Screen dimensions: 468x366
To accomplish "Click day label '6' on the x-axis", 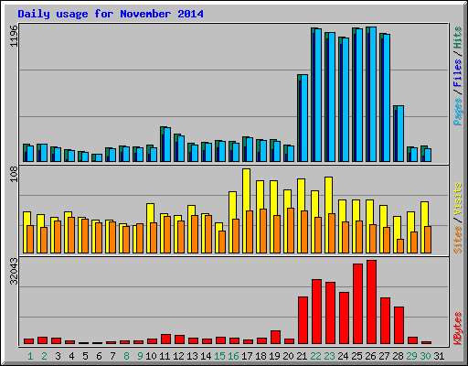I will click(x=99, y=356).
